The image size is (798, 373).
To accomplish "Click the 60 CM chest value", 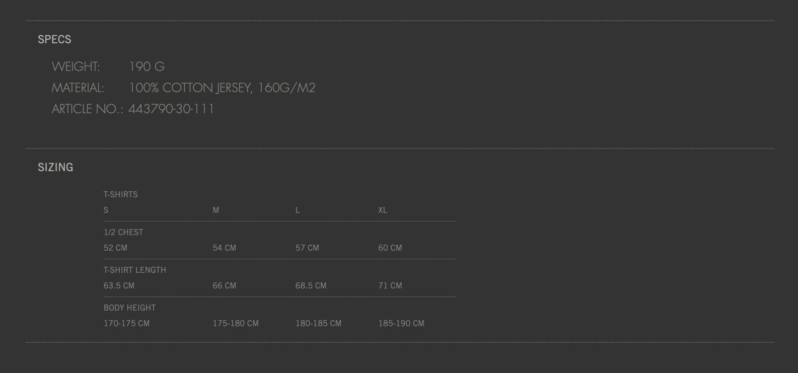I will pos(390,248).
